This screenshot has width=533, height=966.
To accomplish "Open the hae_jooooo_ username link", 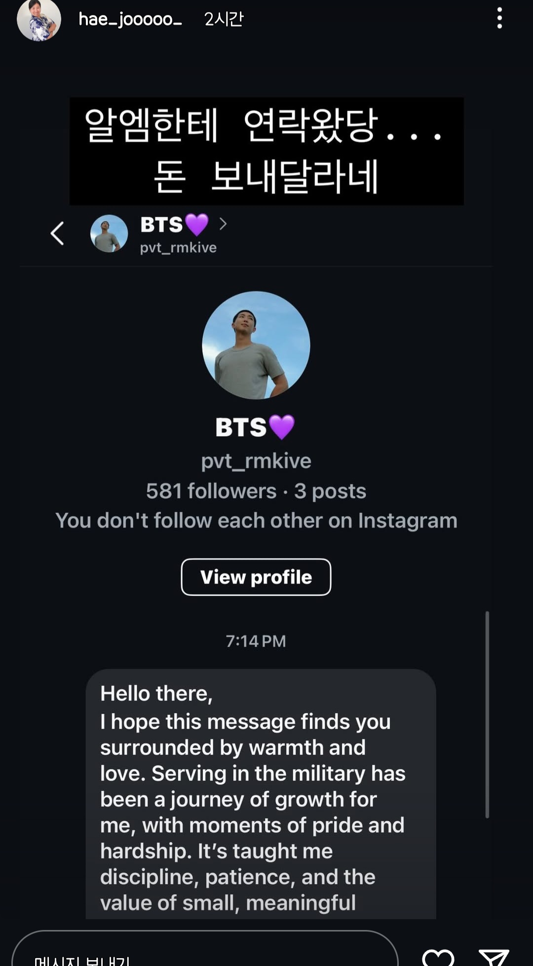I will click(x=130, y=19).
